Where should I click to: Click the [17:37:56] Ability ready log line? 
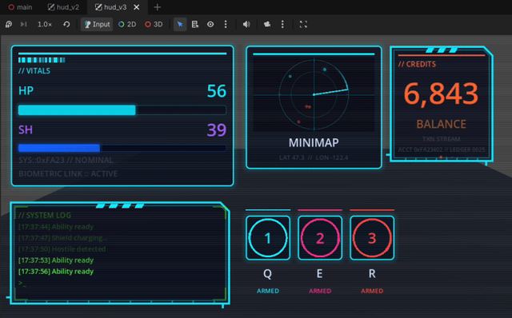[56, 272]
